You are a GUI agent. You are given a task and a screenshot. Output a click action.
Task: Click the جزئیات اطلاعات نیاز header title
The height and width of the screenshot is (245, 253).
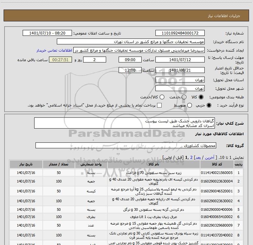224,16
